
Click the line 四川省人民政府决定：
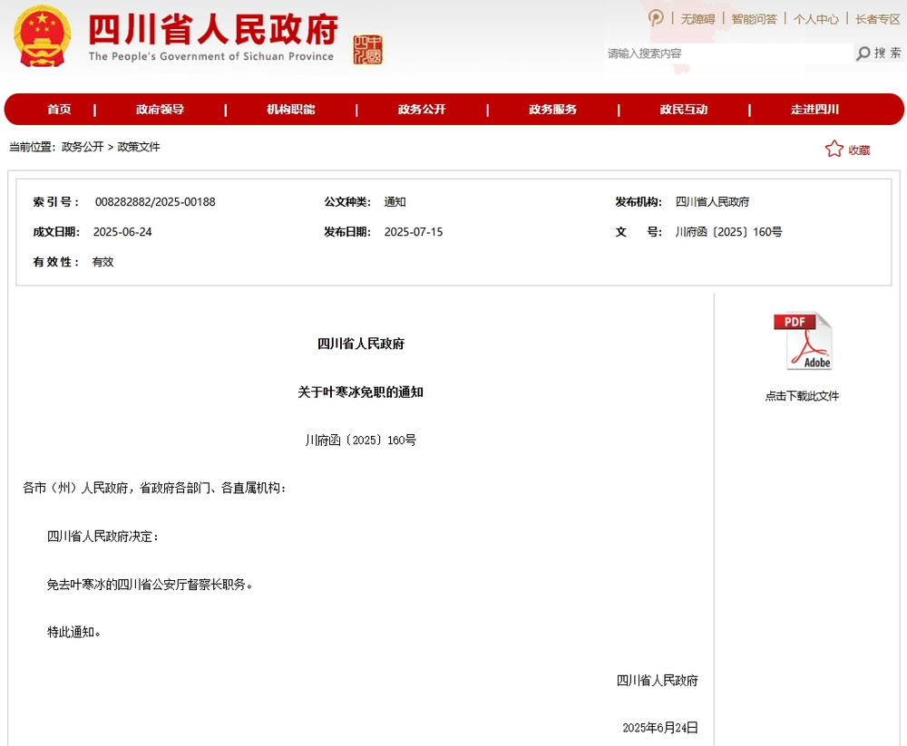point(103,537)
